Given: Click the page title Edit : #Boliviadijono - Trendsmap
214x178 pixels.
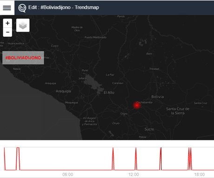Looking at the screenshot, I should click(x=64, y=7).
